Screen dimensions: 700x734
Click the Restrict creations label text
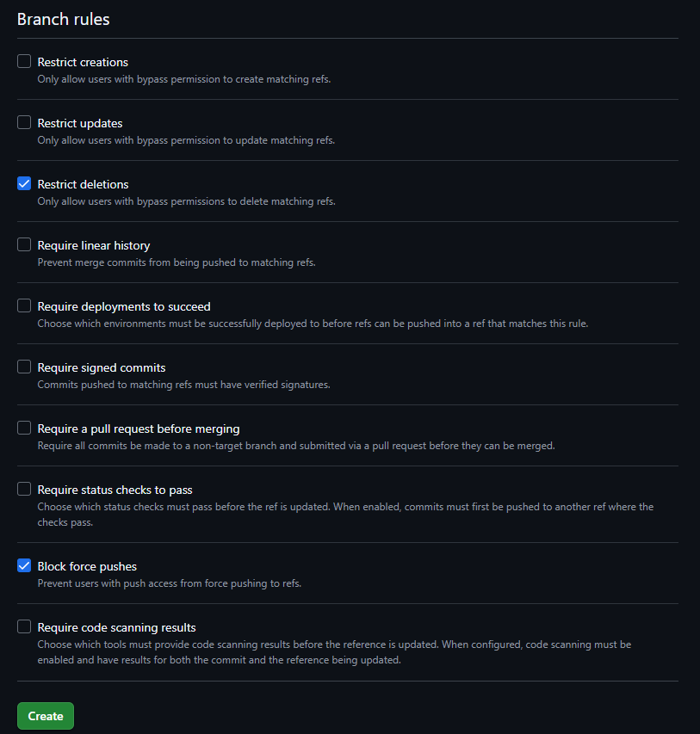coord(83,62)
